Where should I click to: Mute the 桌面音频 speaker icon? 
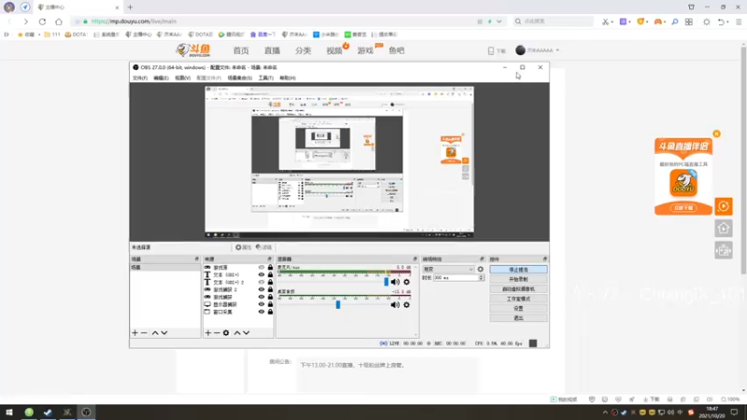395,305
